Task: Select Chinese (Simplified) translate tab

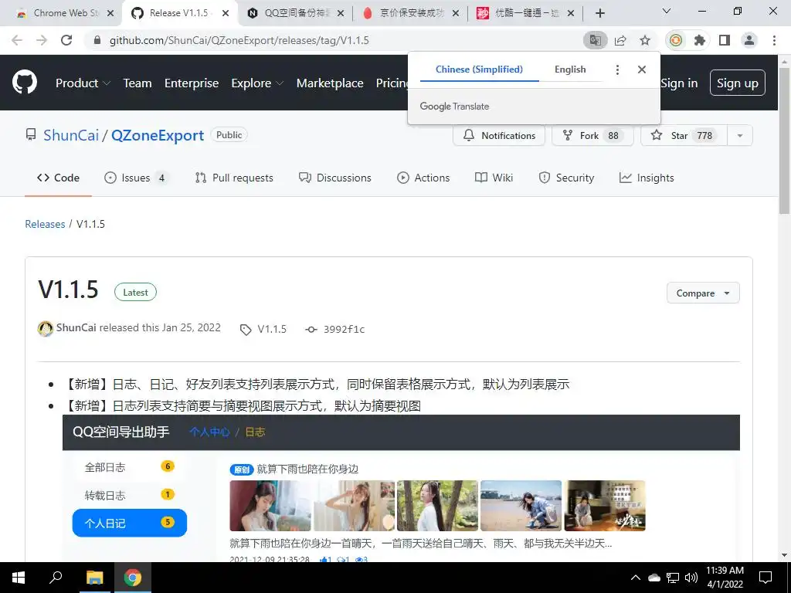Action: 479,69
